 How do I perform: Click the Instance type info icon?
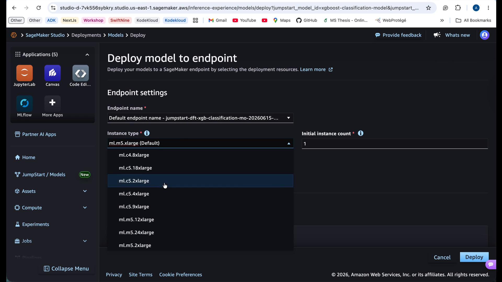(147, 133)
